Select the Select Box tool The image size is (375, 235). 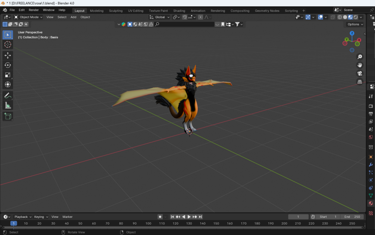click(8, 35)
